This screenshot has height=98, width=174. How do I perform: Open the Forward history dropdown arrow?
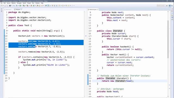(x=74, y=5)
